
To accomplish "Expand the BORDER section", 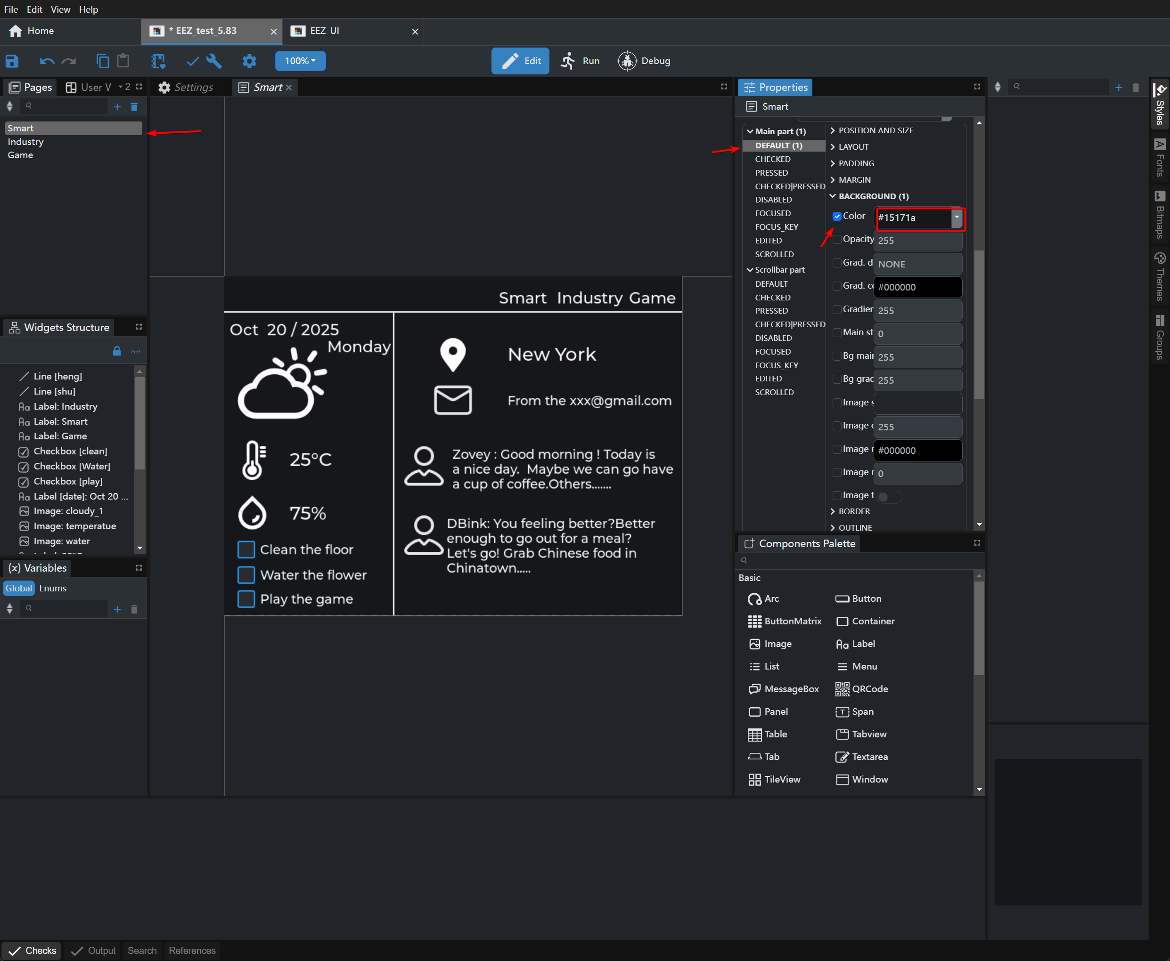I will [854, 511].
